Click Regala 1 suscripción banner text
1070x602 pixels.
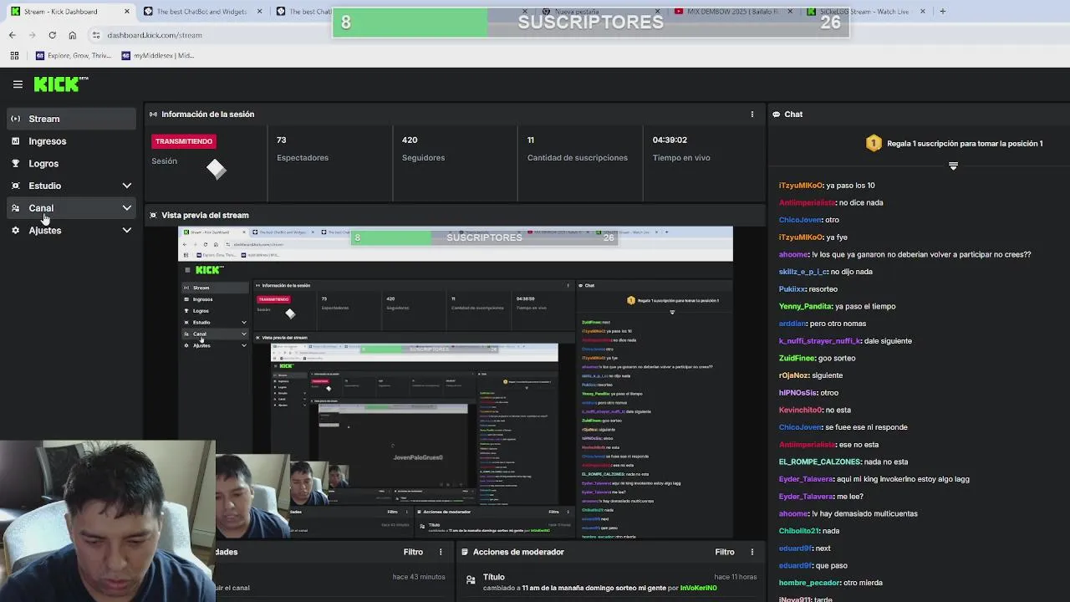coord(965,144)
